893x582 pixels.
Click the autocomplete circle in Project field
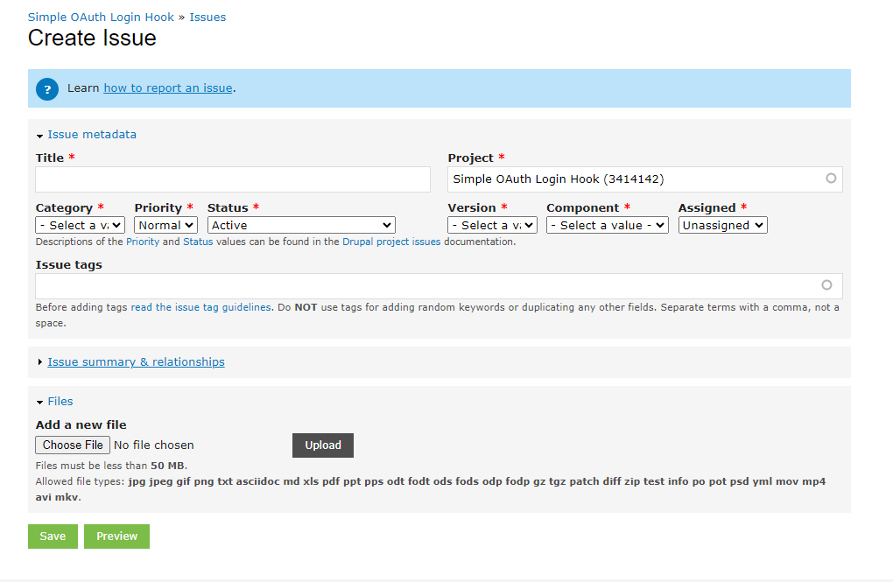click(830, 179)
